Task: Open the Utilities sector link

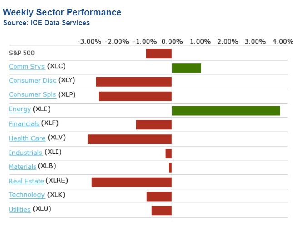Action: [x=20, y=209]
